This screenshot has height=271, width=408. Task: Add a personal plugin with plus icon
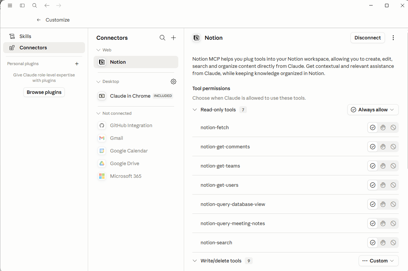click(77, 64)
